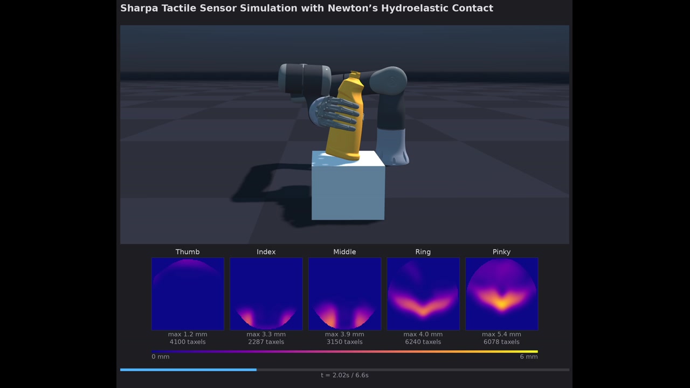This screenshot has height=388, width=690.
Task: Click the "Index" label
Action: click(266, 252)
